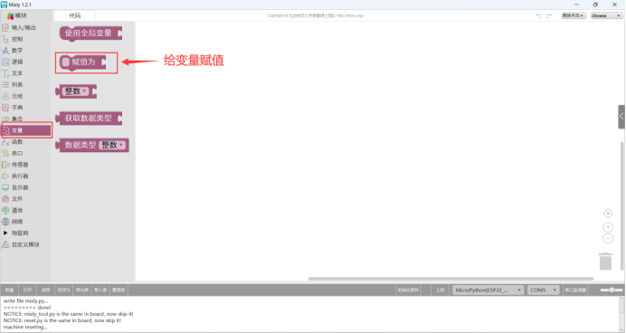This screenshot has height=333, width=626.
Task: Click the 新建 (new) button
Action: (x=9, y=290)
